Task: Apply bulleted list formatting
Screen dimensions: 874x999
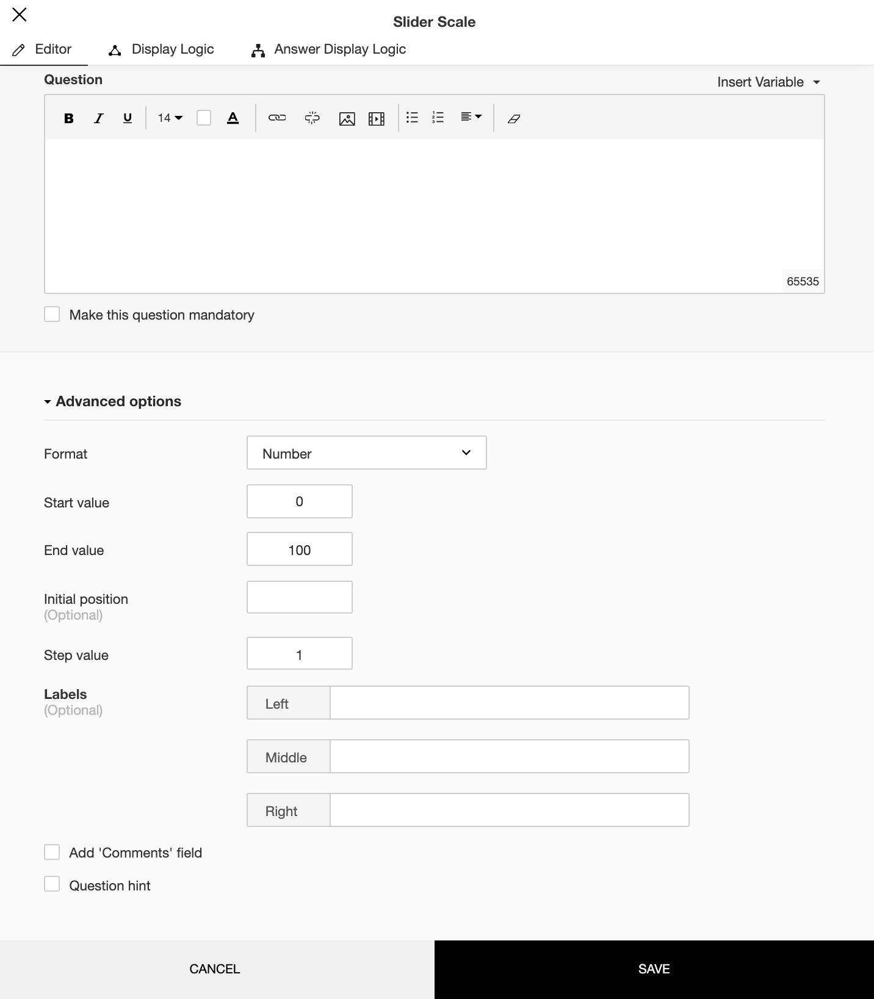Action: click(413, 118)
